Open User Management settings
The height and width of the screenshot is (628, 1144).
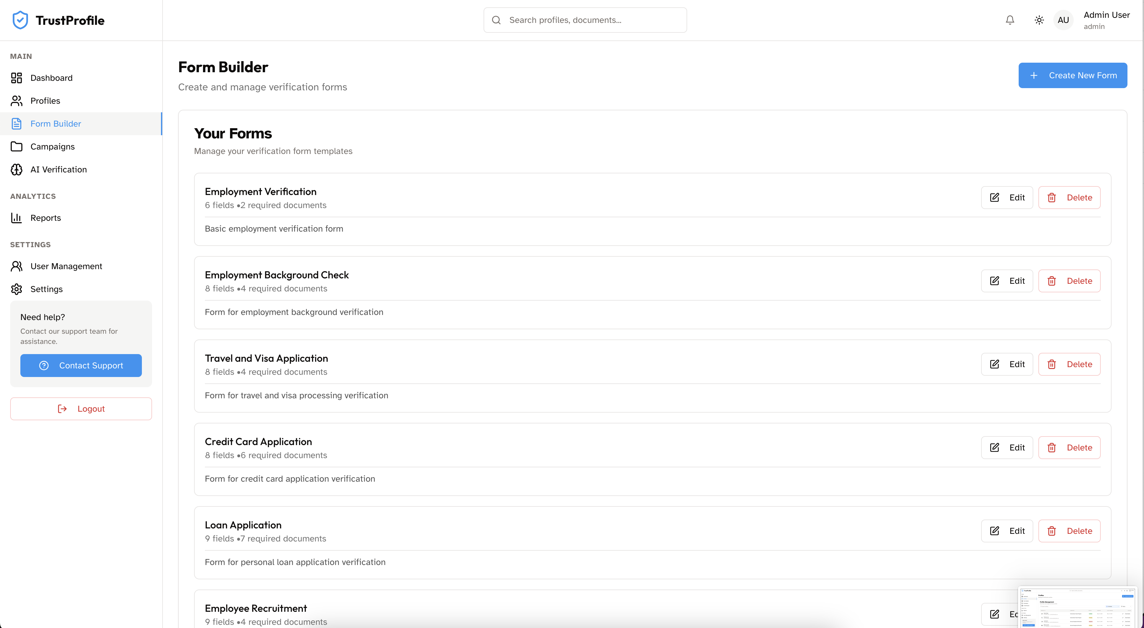tap(81, 266)
